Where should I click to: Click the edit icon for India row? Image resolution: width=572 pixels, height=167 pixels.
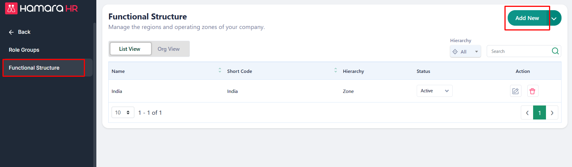pos(515,91)
